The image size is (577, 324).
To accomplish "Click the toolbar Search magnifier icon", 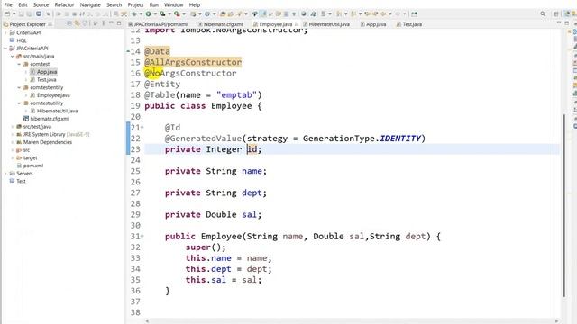I will tap(543, 14).
